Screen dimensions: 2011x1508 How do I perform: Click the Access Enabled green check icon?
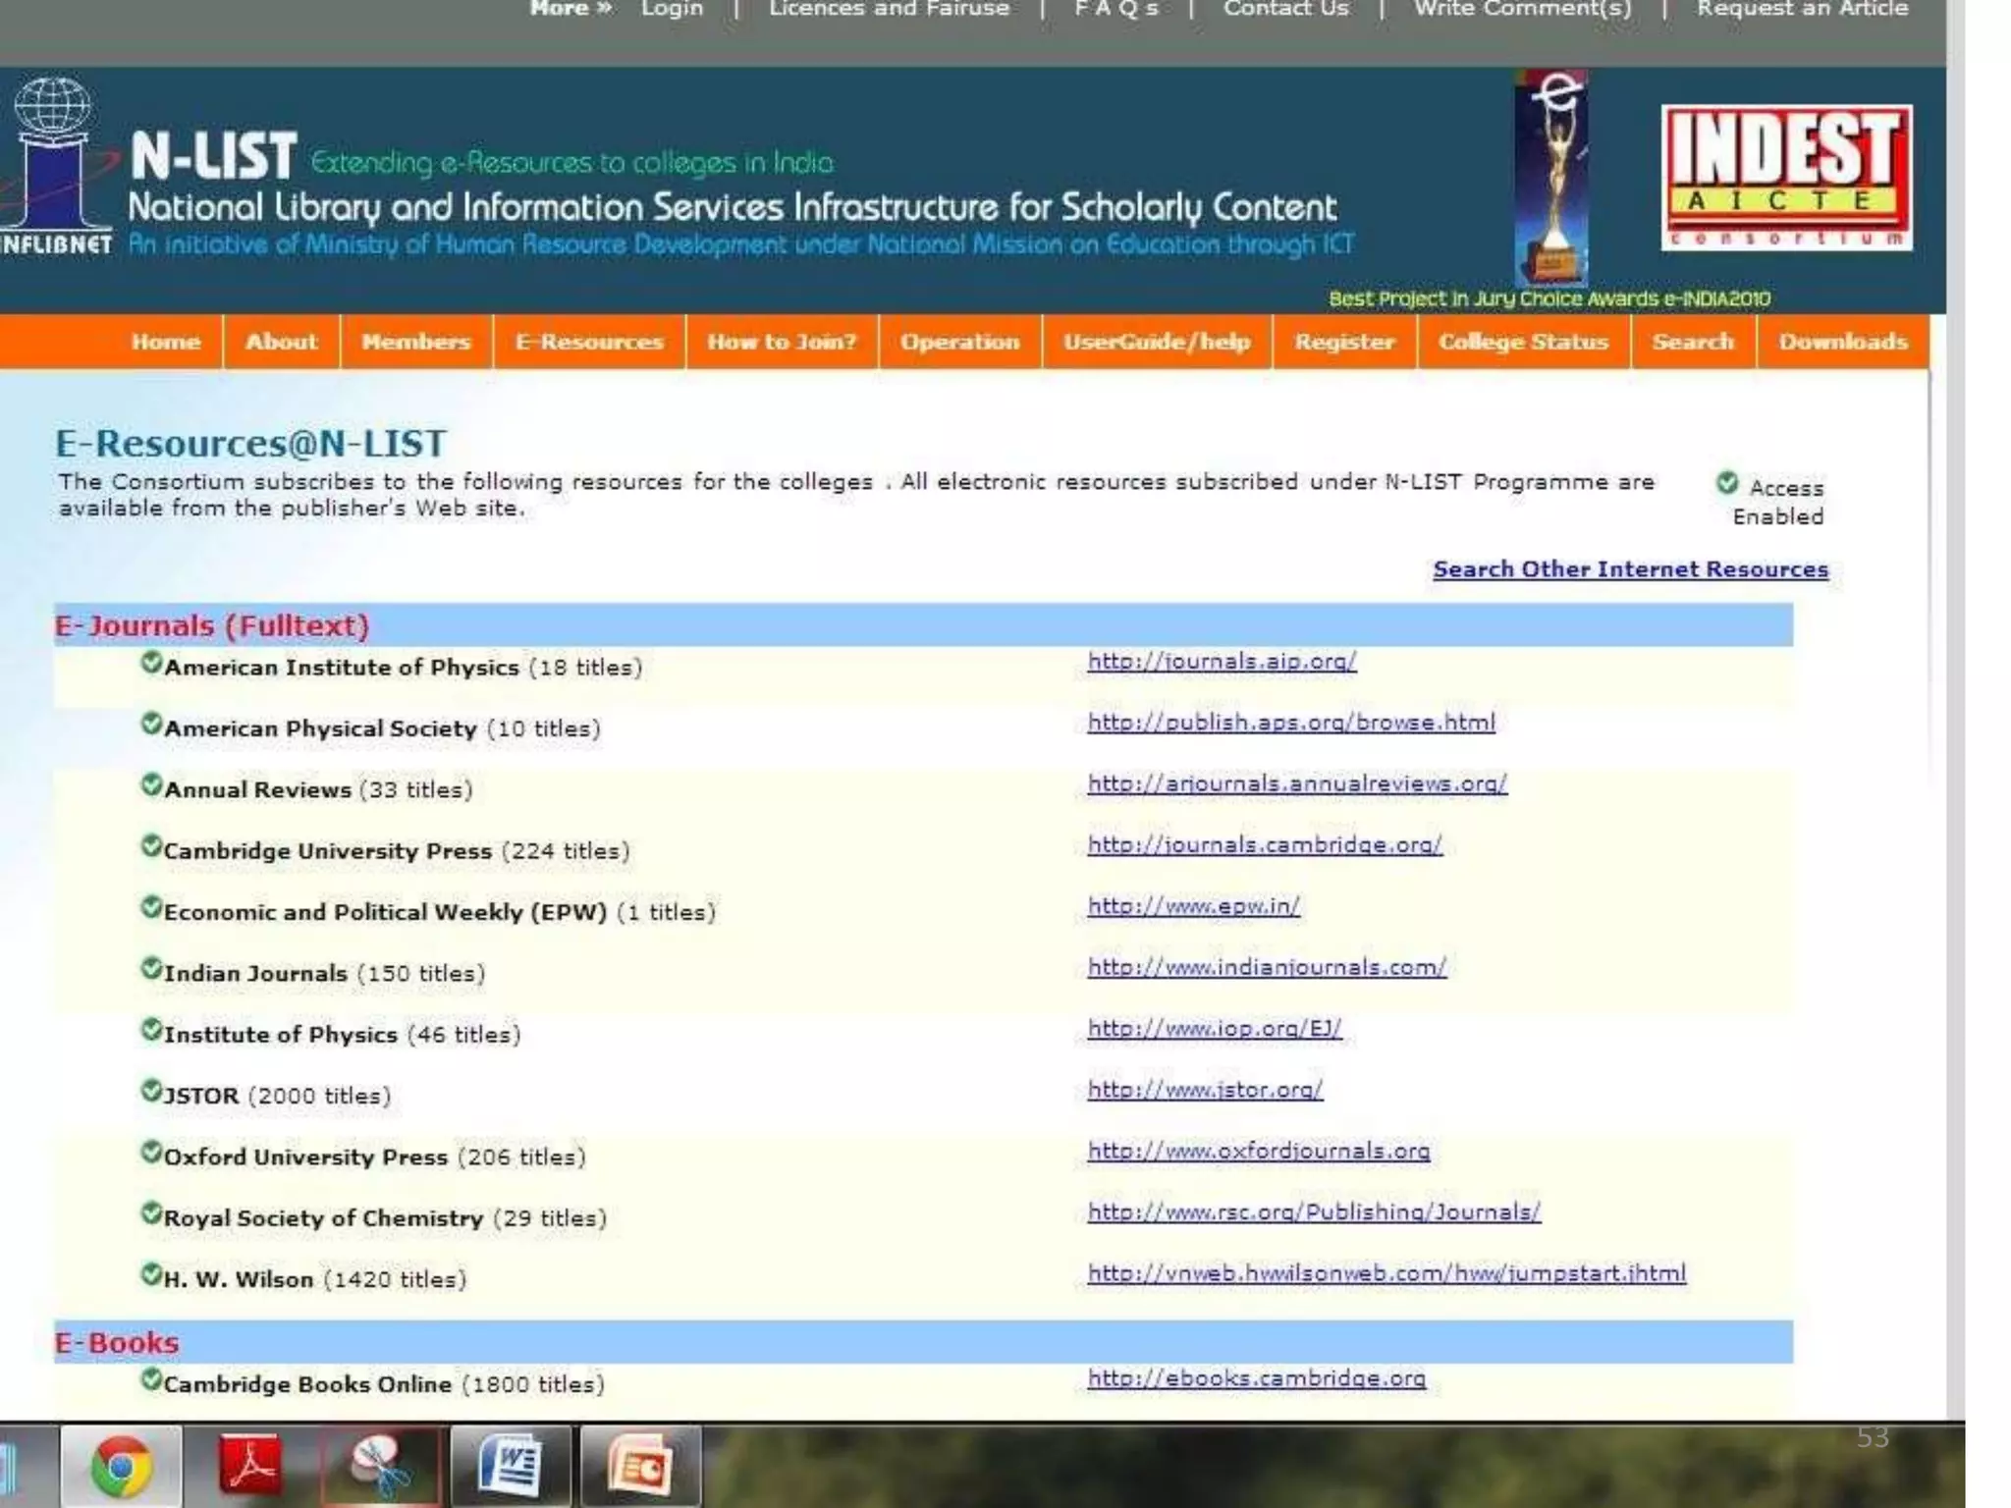coord(1727,483)
